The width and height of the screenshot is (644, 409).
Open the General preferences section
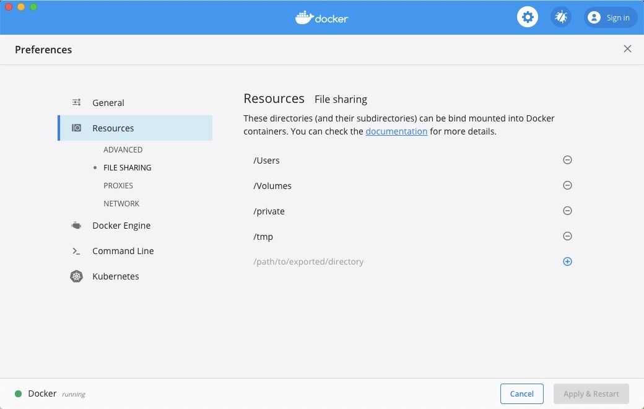click(108, 103)
